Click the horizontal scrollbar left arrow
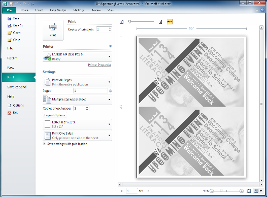The width and height of the screenshot is (267, 197). pos(120,184)
